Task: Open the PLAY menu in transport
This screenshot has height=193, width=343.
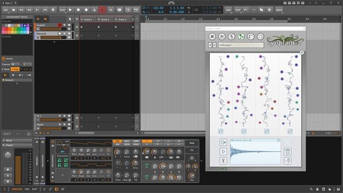Action: pos(62,10)
